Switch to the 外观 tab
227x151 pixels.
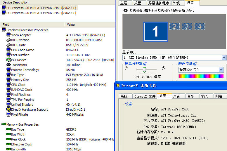[178, 3]
